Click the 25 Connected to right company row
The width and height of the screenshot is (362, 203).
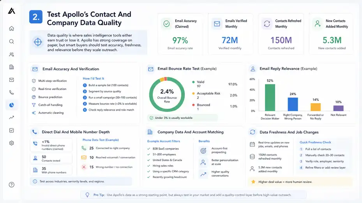click(x=106, y=148)
